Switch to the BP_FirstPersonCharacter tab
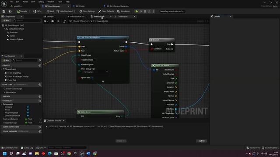Image resolution: width=280 pixels, height=157 pixels. (118, 6)
